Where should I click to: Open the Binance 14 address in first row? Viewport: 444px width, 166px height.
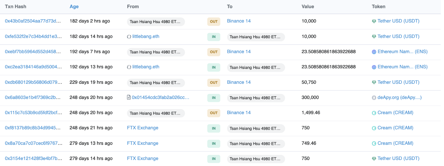click(239, 21)
